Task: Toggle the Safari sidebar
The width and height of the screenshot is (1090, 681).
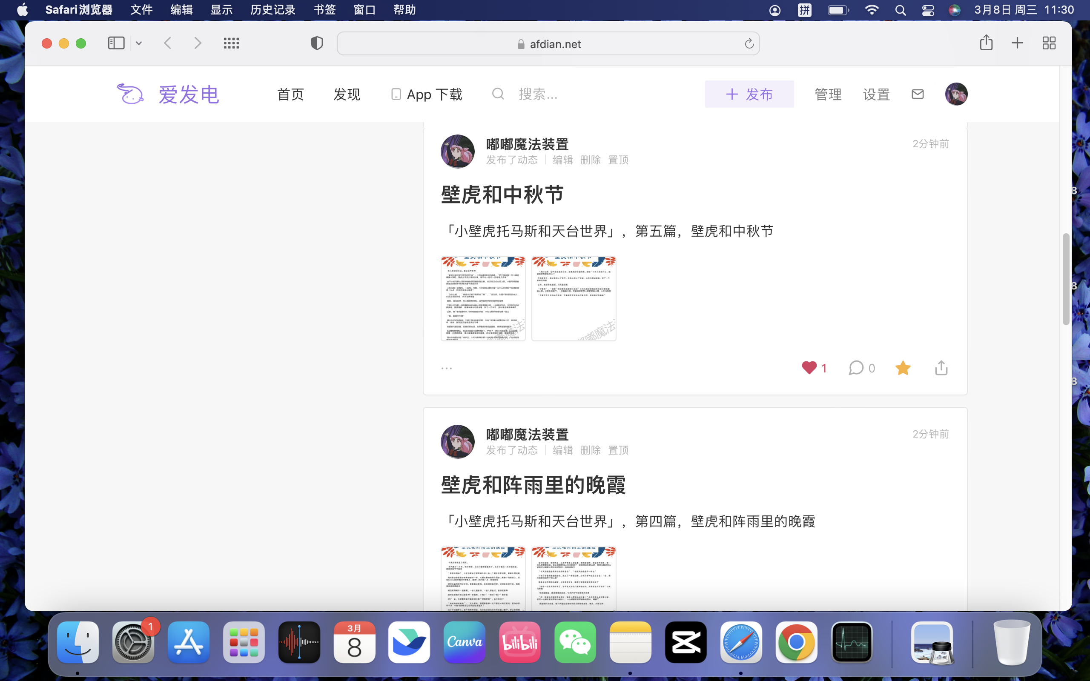Action: point(116,43)
